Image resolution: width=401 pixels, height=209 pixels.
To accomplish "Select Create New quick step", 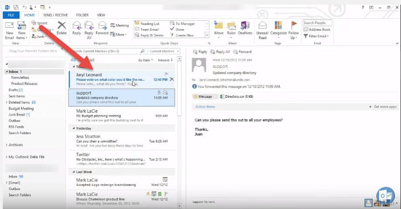I will click(182, 35).
